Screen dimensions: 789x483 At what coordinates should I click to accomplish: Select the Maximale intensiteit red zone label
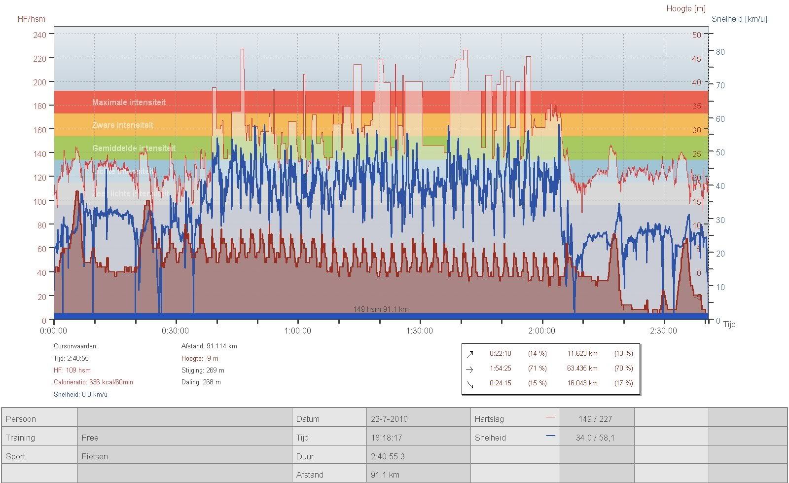(x=129, y=103)
